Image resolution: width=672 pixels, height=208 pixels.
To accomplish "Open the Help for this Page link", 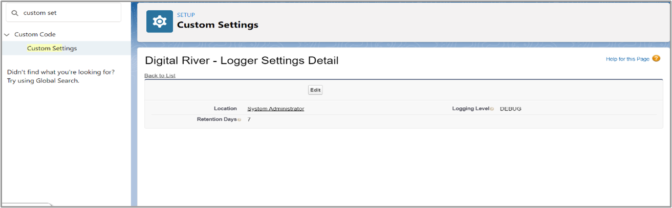I will [x=627, y=59].
